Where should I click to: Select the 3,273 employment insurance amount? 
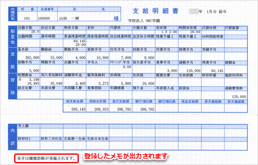tap(103, 83)
